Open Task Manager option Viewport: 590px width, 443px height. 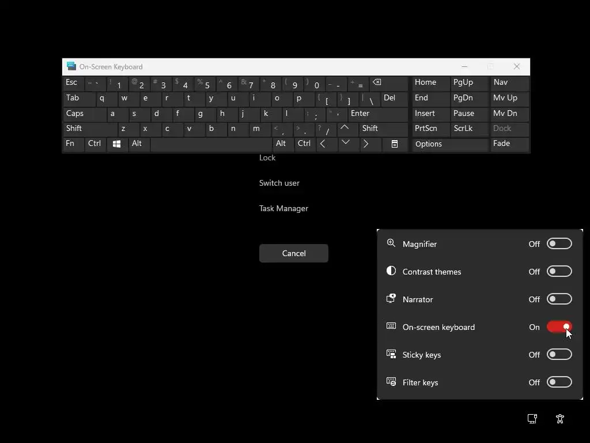point(283,208)
